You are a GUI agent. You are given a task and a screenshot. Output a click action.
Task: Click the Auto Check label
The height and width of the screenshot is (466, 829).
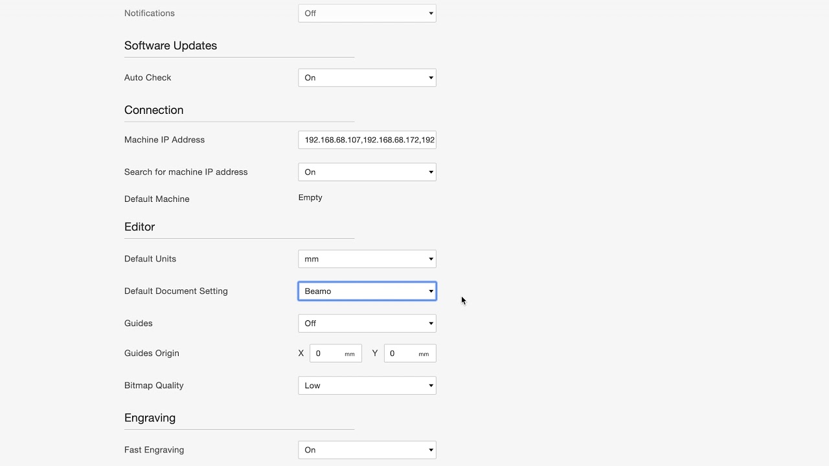tap(148, 78)
